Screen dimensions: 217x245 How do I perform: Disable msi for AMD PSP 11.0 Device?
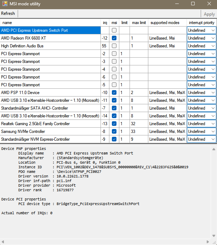[114, 93]
